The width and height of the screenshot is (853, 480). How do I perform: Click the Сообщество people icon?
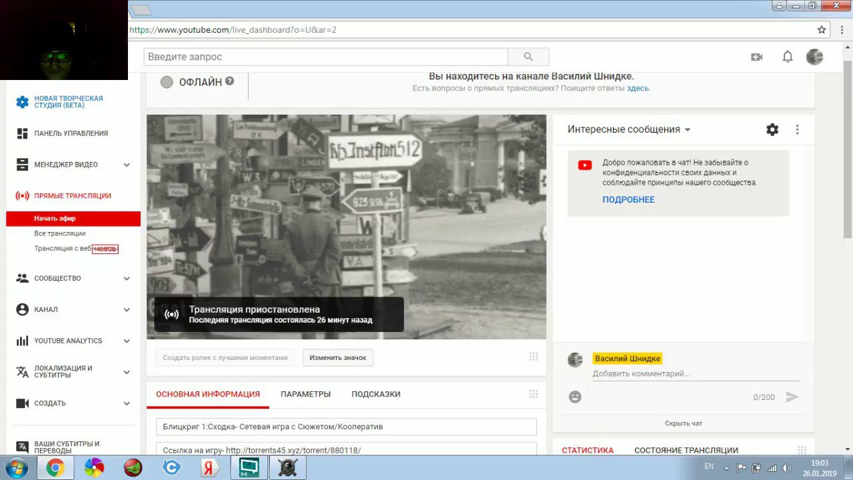23,279
